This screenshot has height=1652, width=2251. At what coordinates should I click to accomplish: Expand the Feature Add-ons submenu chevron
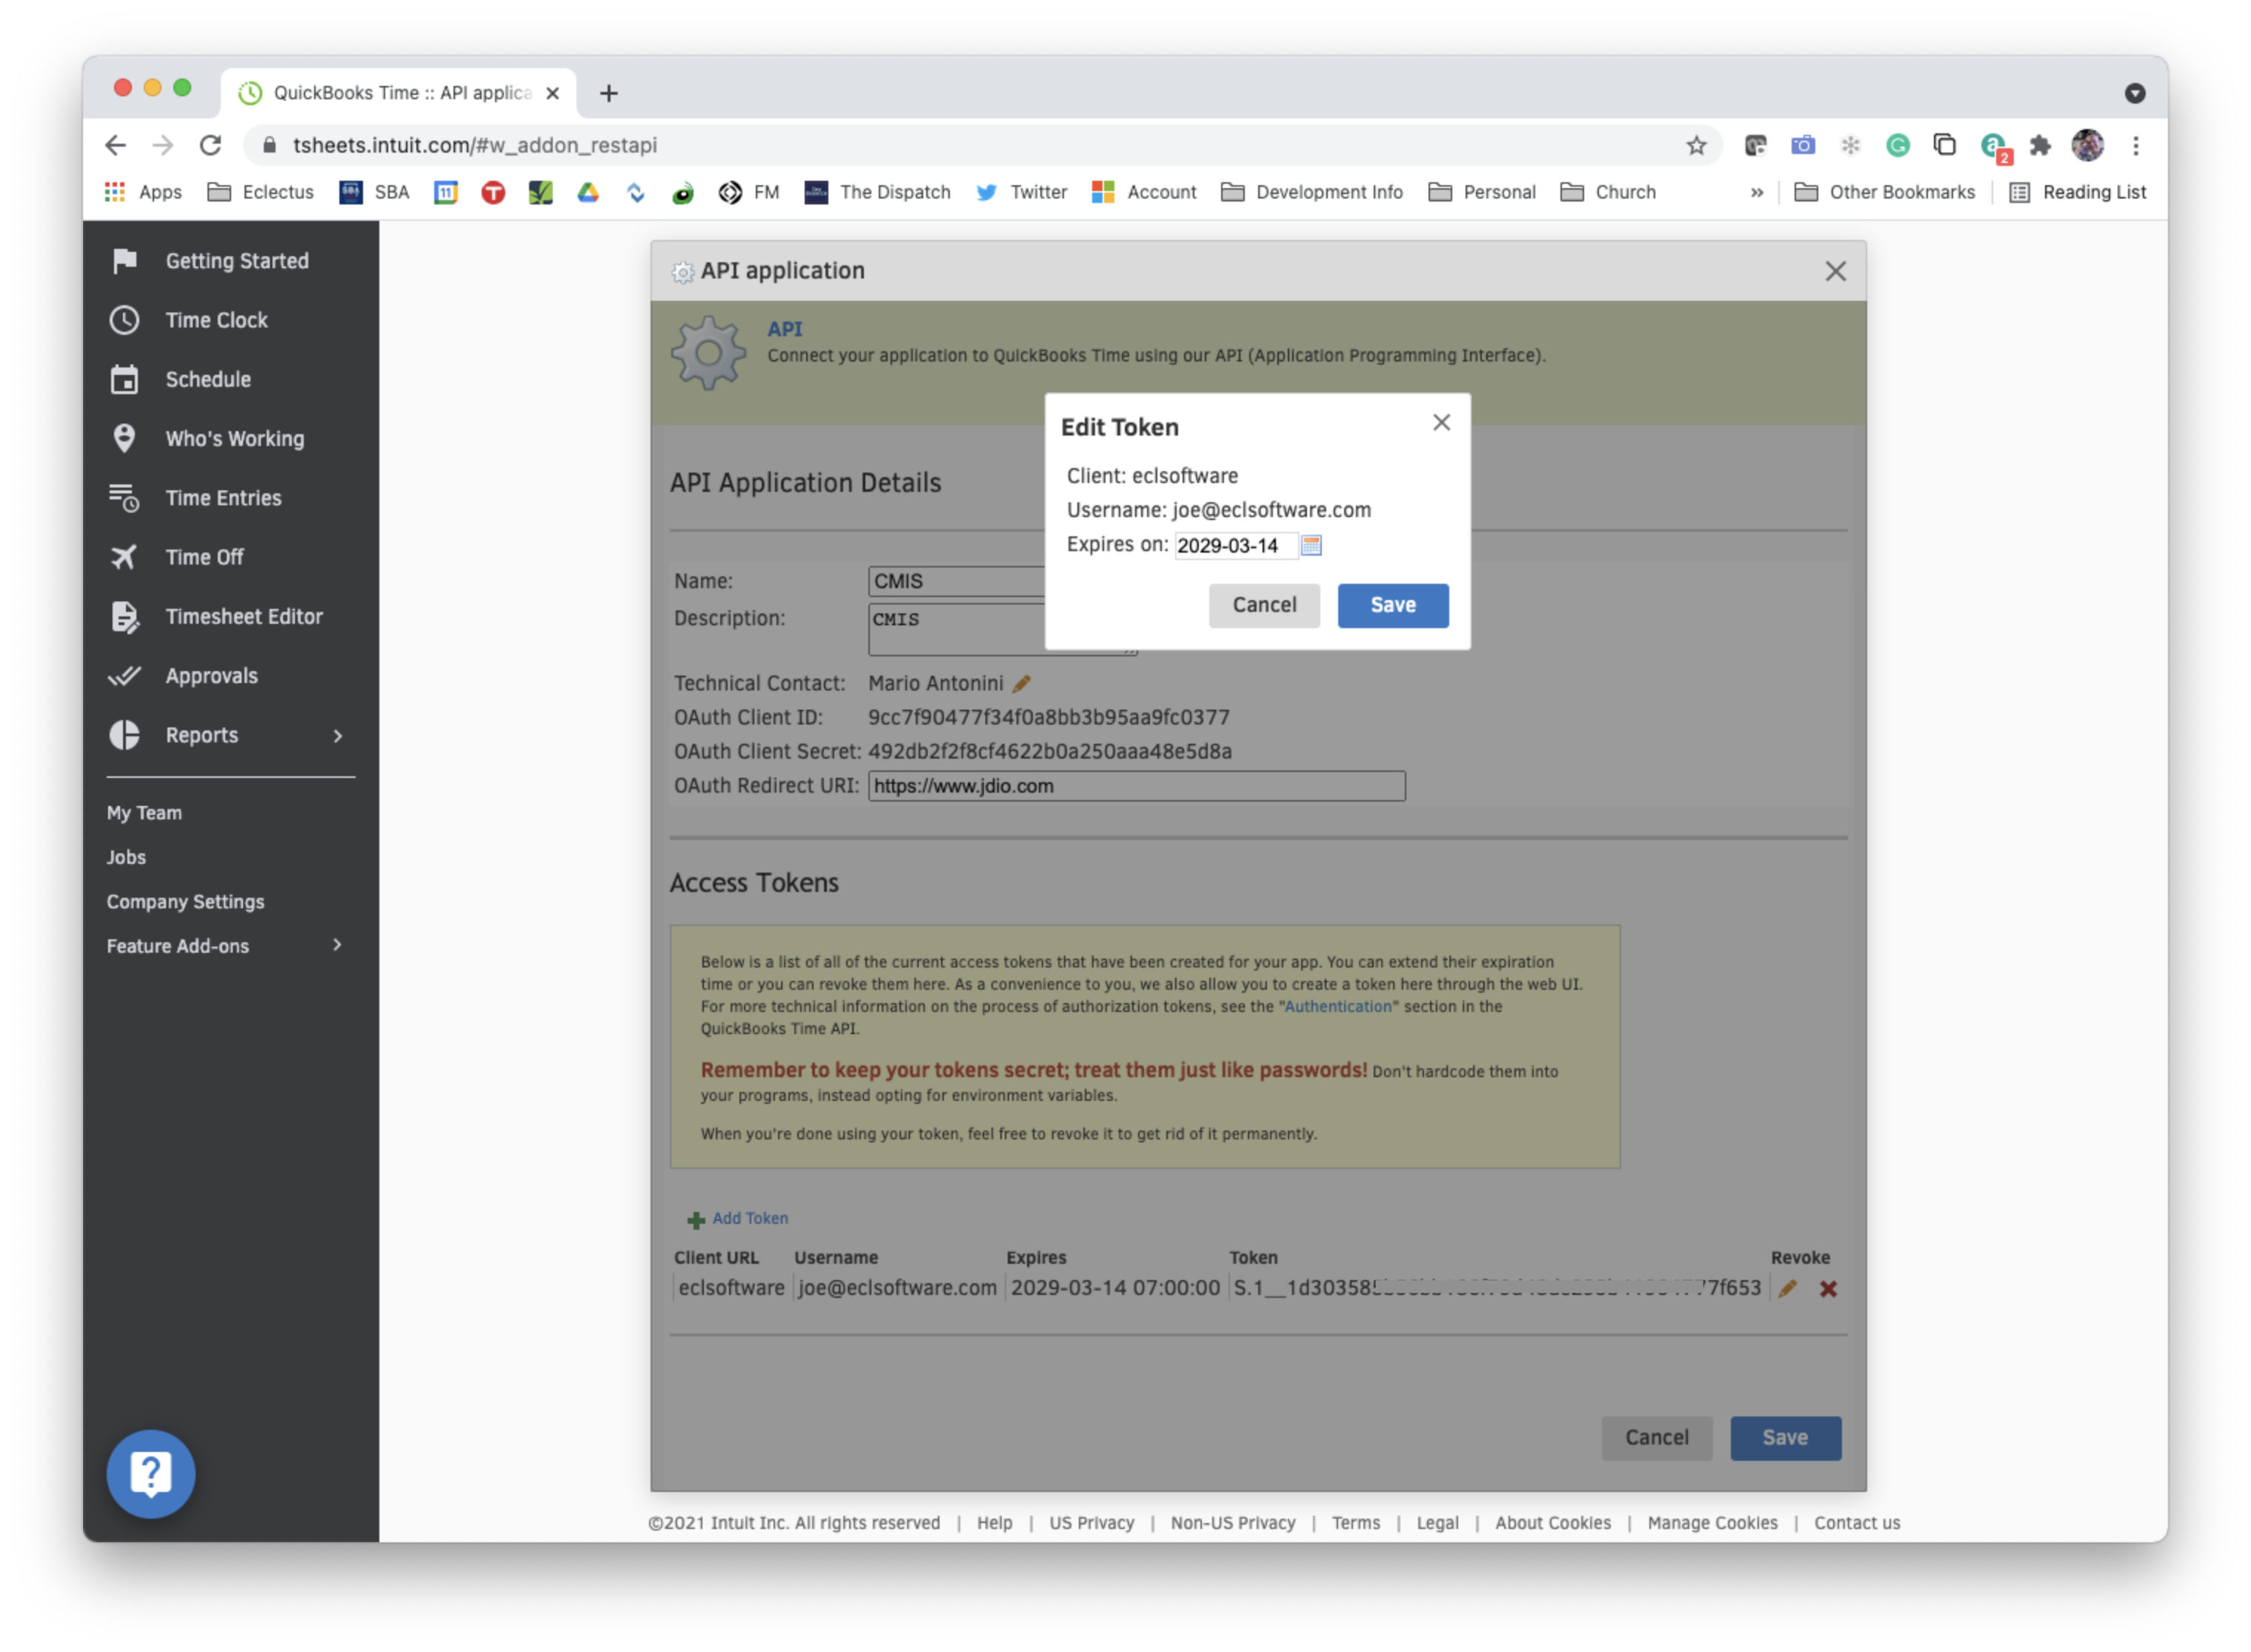(337, 945)
